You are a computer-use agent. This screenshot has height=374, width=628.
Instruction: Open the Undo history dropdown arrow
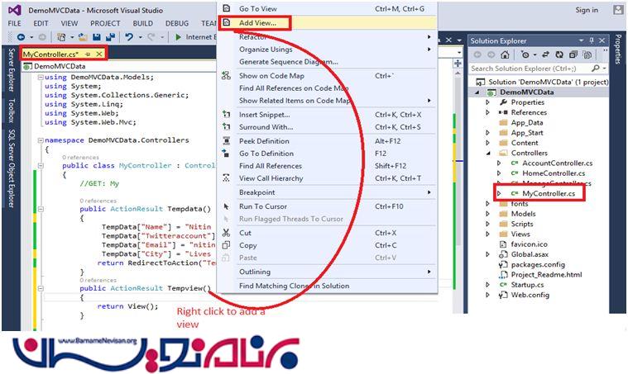140,37
